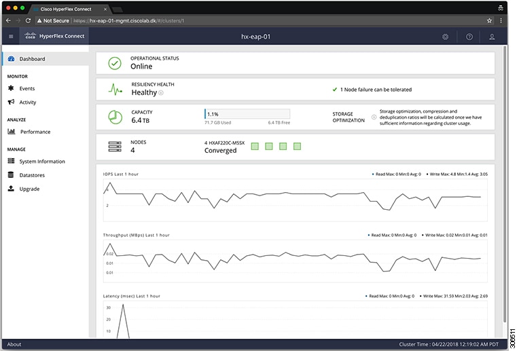The width and height of the screenshot is (517, 351).
Task: Click the 6.4 TB Free label
Action: (x=279, y=123)
